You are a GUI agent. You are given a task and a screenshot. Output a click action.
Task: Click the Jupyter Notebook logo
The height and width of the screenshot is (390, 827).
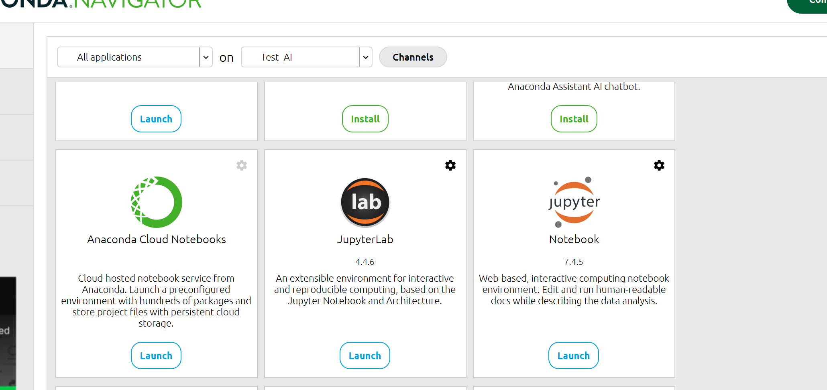coord(574,202)
